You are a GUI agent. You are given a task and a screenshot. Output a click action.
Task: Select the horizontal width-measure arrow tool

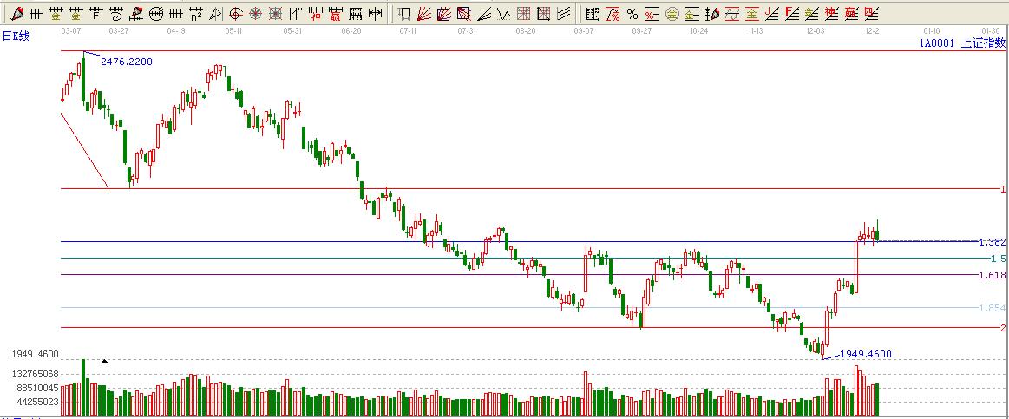pyautogui.click(x=375, y=13)
